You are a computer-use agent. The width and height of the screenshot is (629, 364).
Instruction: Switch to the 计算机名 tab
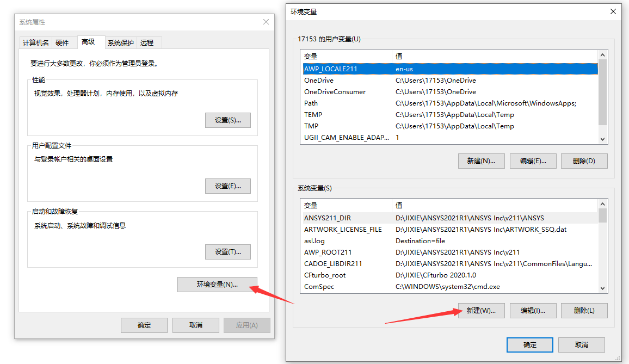[x=36, y=42]
